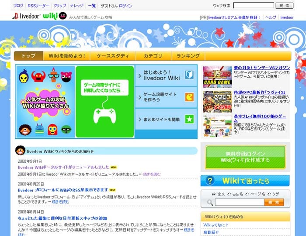306x236 pixels.
Task: Click 続きを読む under the 2008年8月29日 news
Action: 60,202
